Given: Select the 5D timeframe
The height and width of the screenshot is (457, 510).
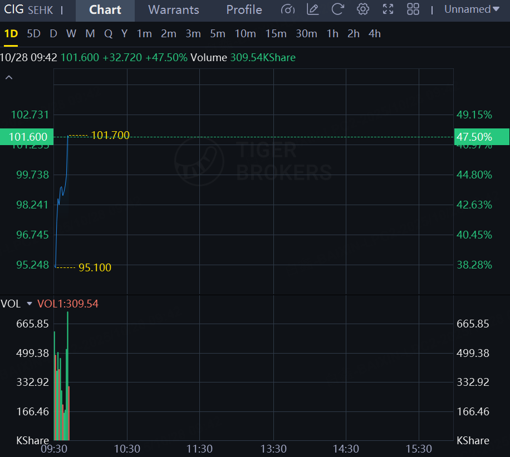Looking at the screenshot, I should (33, 33).
